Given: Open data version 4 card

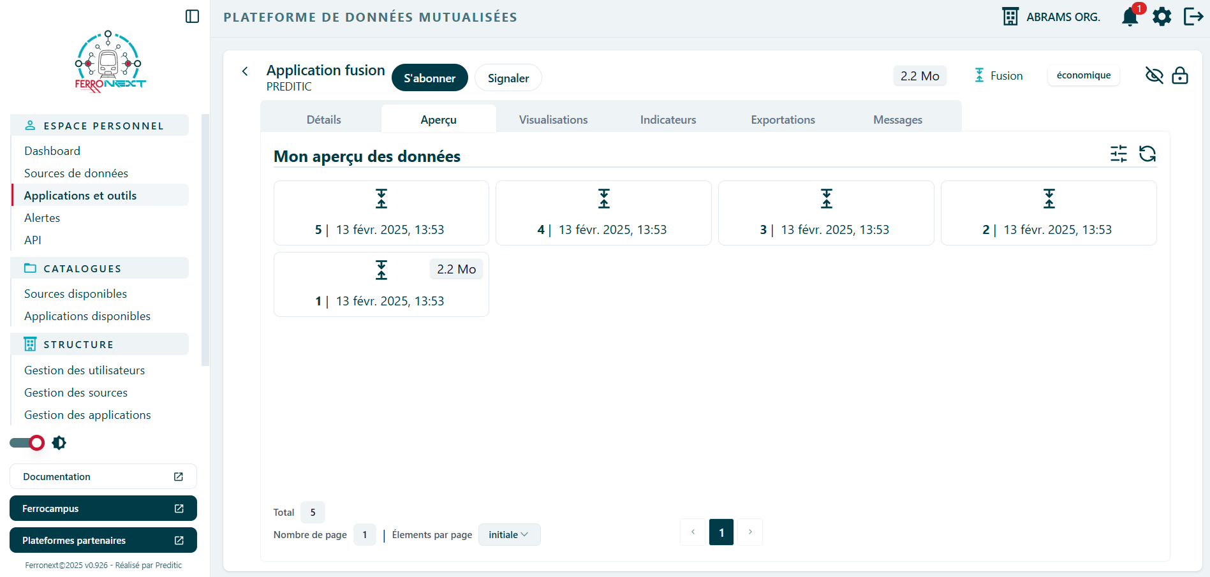Looking at the screenshot, I should point(603,213).
